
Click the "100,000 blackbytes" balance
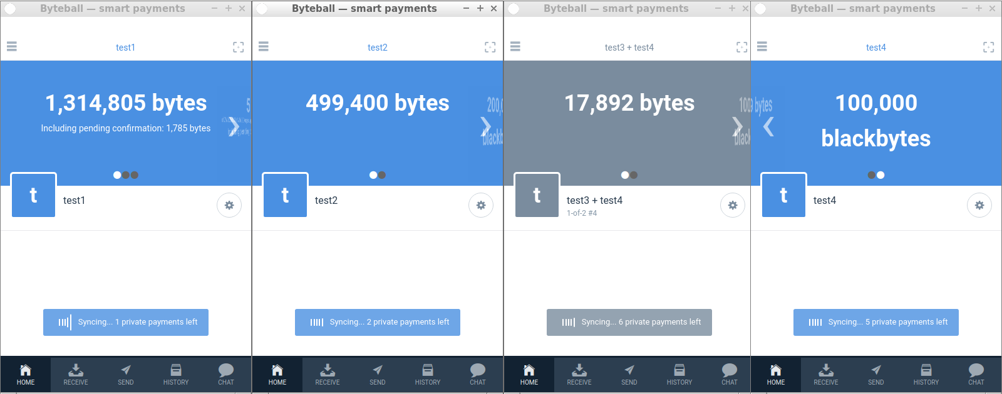[876, 120]
